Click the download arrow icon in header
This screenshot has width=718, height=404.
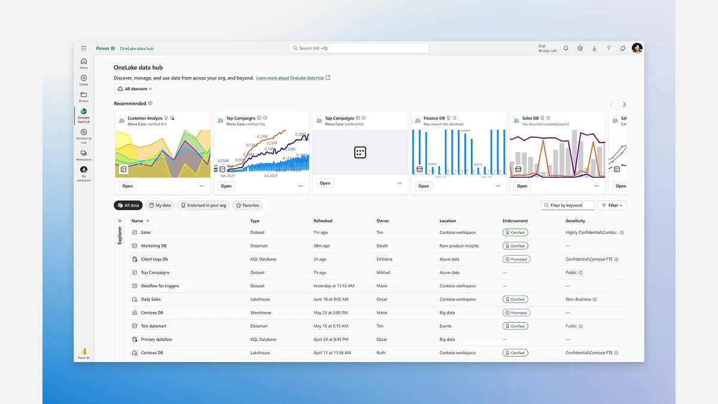click(x=594, y=48)
